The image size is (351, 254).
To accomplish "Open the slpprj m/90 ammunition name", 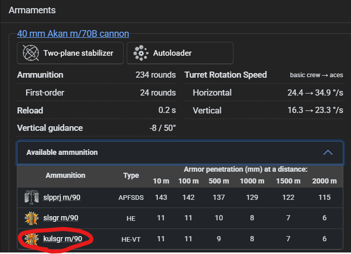I will click(62, 197).
